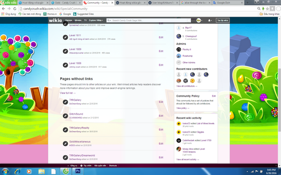Click the Tùy chỉnh toolbar item
281x175 pixels.
point(86,165)
